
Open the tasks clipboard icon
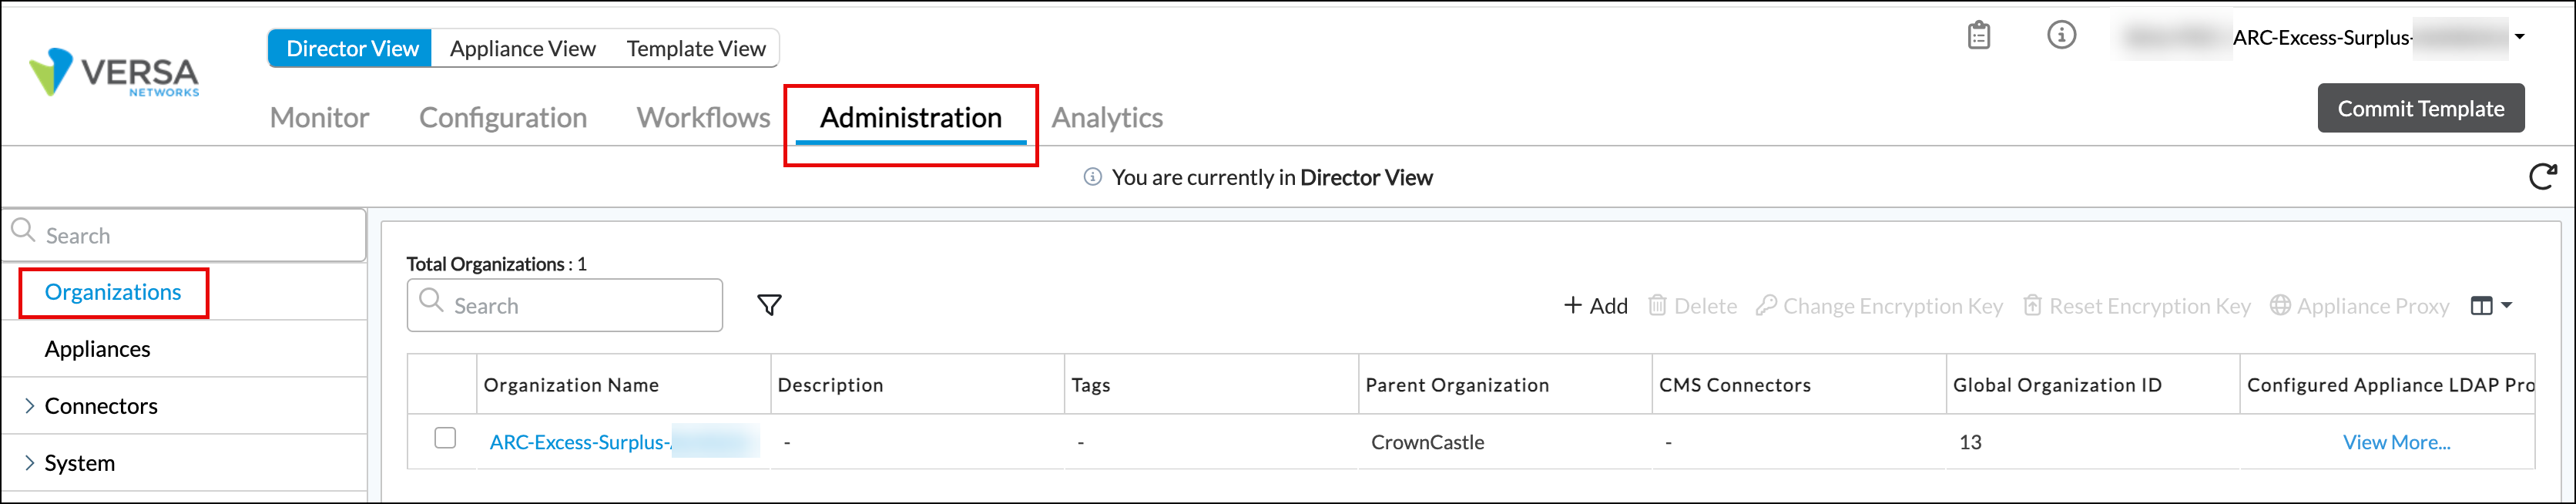click(1978, 36)
